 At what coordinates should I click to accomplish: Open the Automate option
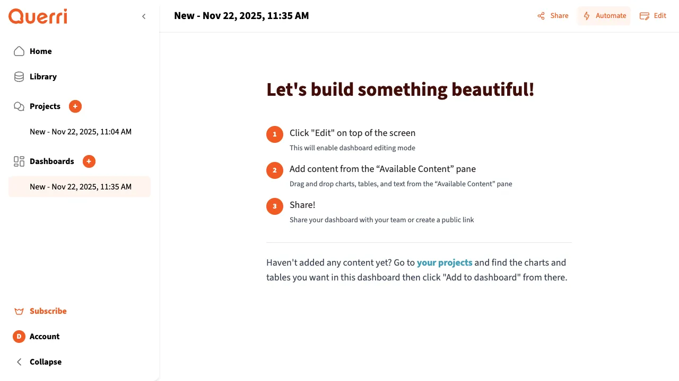pos(604,16)
